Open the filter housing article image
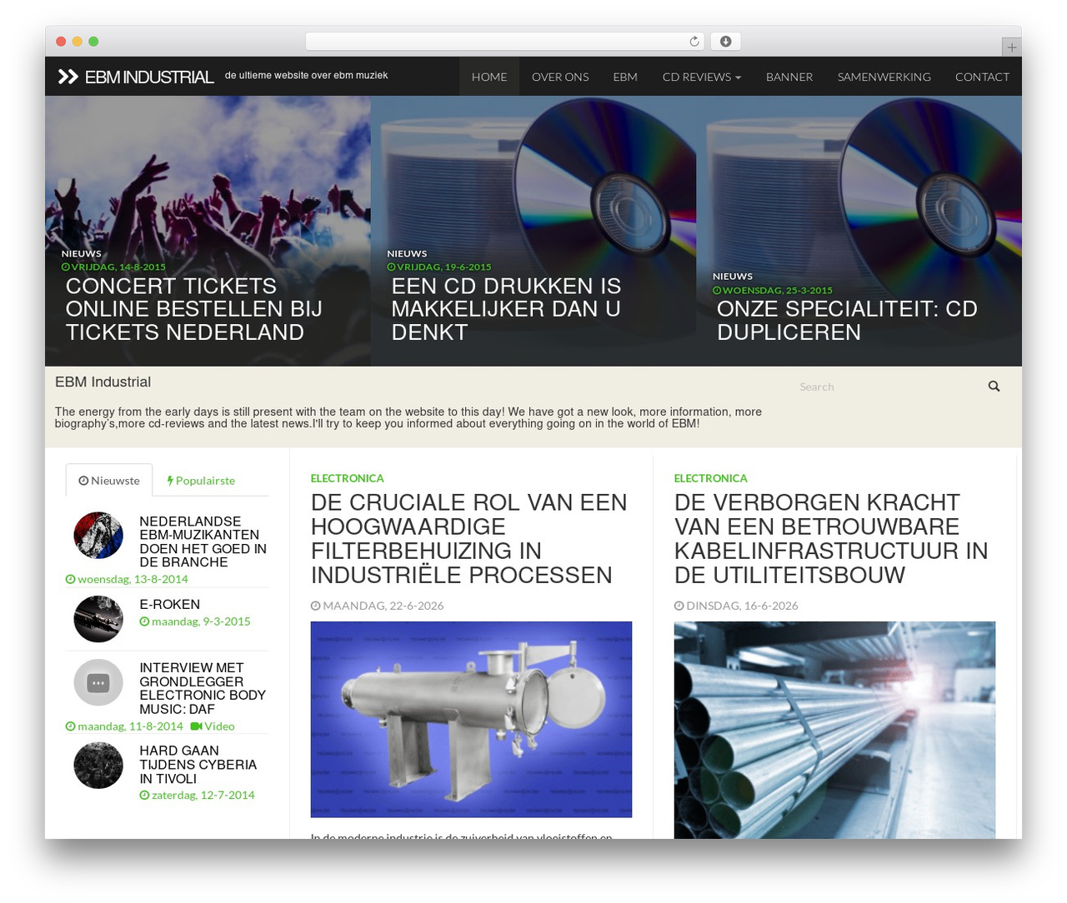Screen dimensions: 1067x903 click(x=471, y=720)
